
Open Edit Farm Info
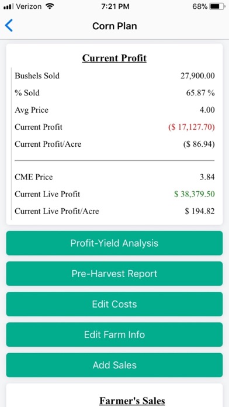[x=114, y=334]
